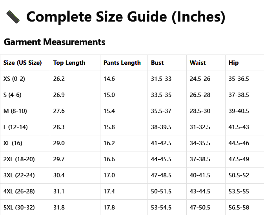
Task: Click the Waist column header
Action: coord(198,63)
